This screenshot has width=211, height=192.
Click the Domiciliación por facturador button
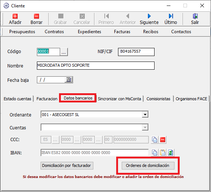pyautogui.click(x=67, y=165)
